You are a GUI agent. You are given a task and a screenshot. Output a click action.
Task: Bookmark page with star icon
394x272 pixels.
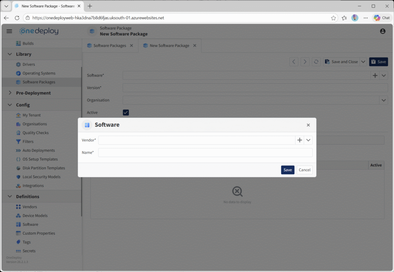pos(333,18)
